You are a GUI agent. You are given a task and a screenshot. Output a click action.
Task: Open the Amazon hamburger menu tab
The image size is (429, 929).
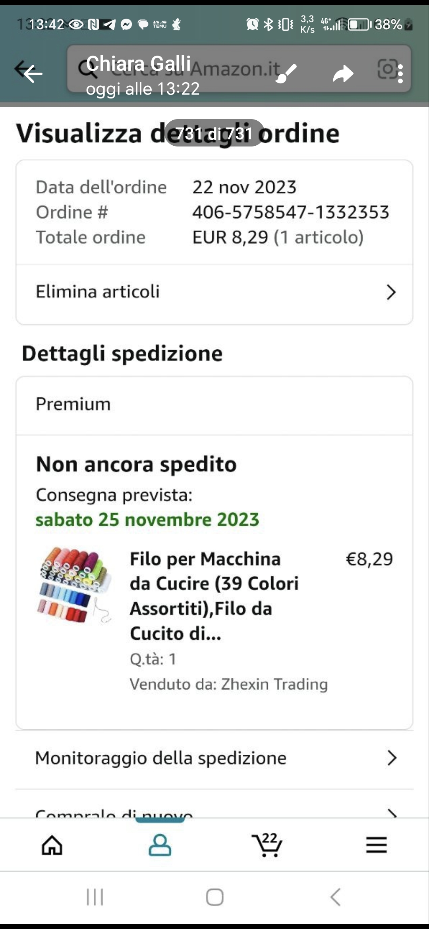(376, 845)
